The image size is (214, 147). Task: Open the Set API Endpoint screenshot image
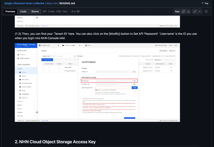(97, 83)
